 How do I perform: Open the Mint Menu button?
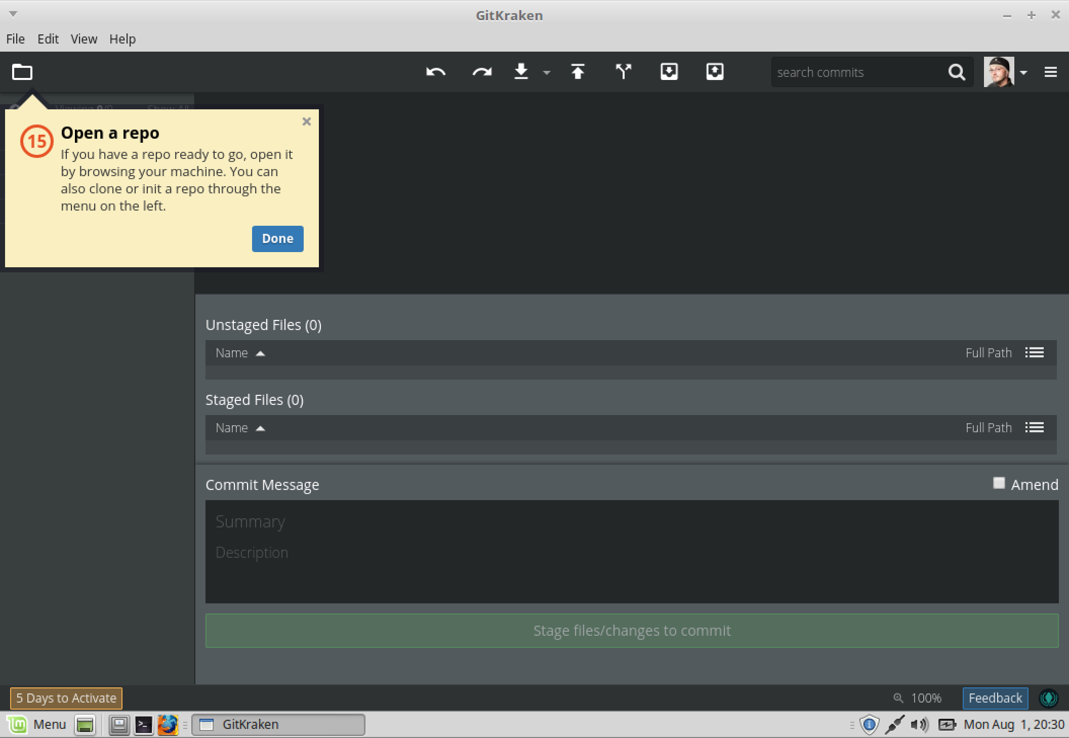38,724
